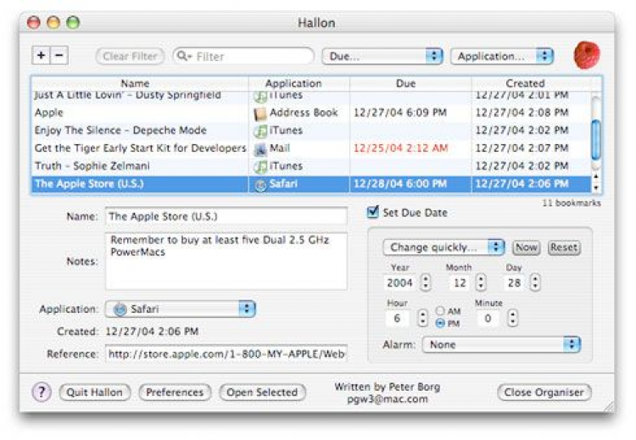The width and height of the screenshot is (636, 440).
Task: Open the Alarm dropdown showing None
Action: (x=501, y=345)
